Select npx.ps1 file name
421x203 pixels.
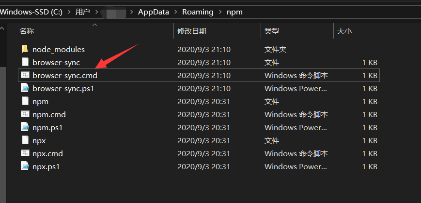pos(46,167)
